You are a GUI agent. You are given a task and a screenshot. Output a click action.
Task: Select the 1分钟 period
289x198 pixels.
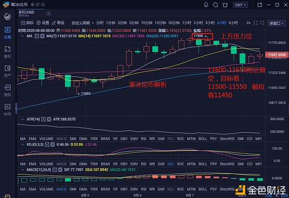(x=110, y=23)
